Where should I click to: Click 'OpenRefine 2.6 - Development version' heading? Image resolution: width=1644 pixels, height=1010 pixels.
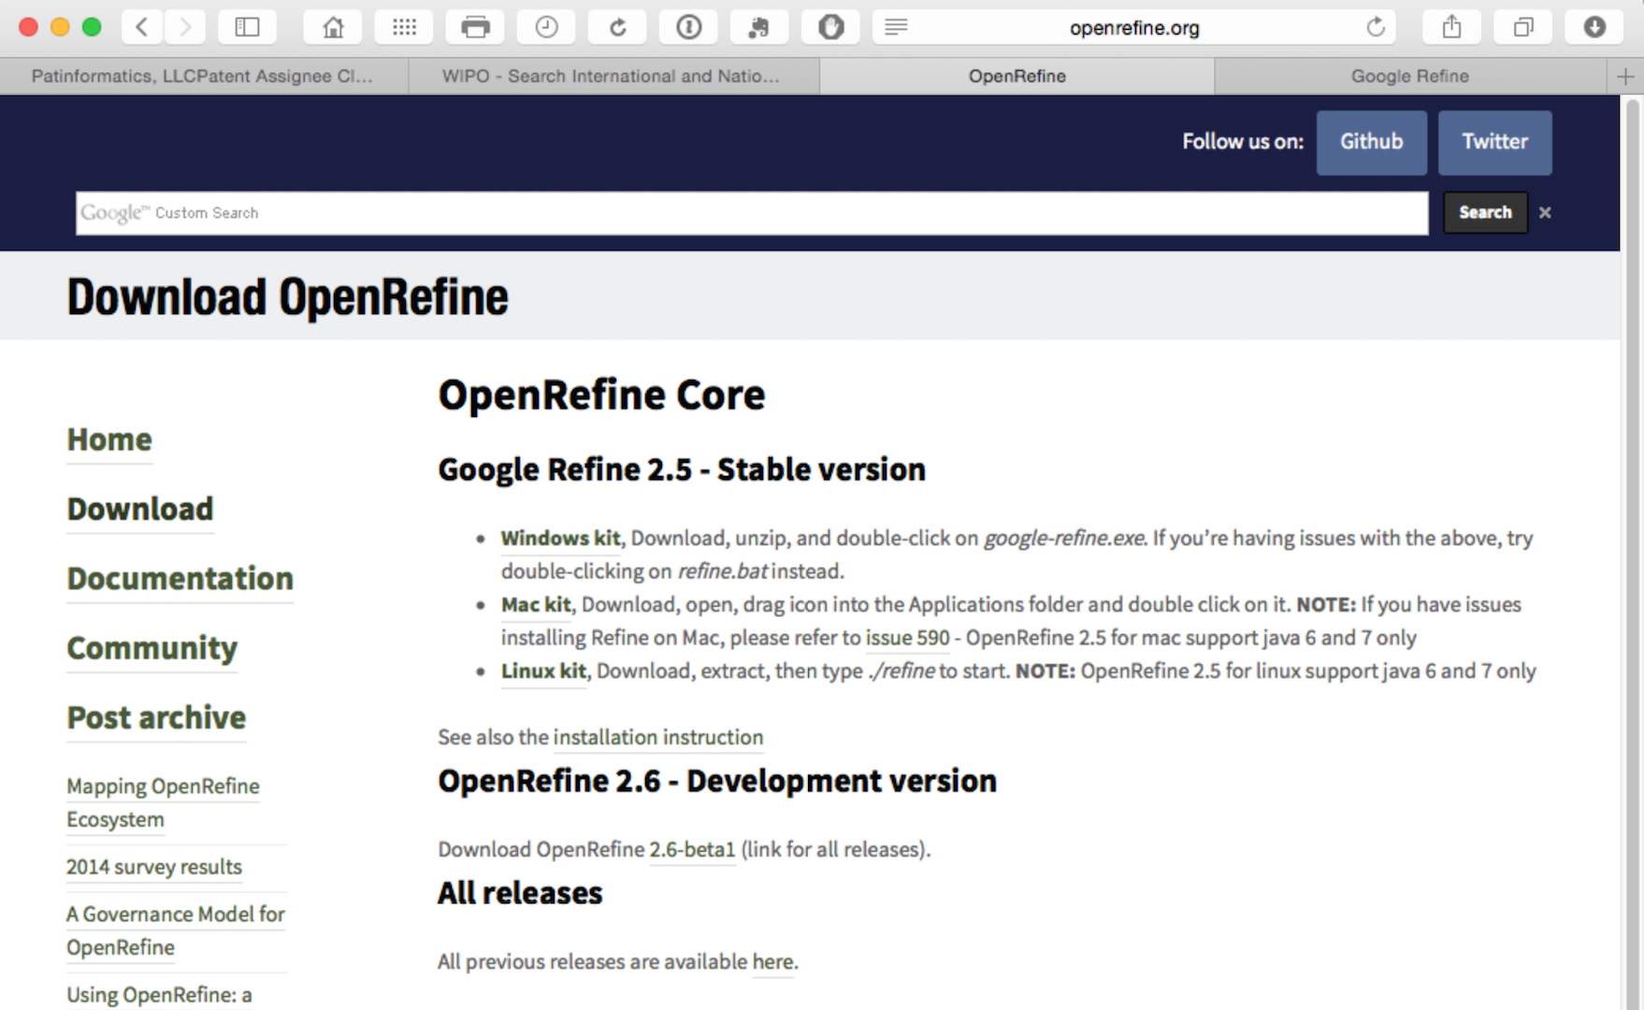[x=717, y=781]
